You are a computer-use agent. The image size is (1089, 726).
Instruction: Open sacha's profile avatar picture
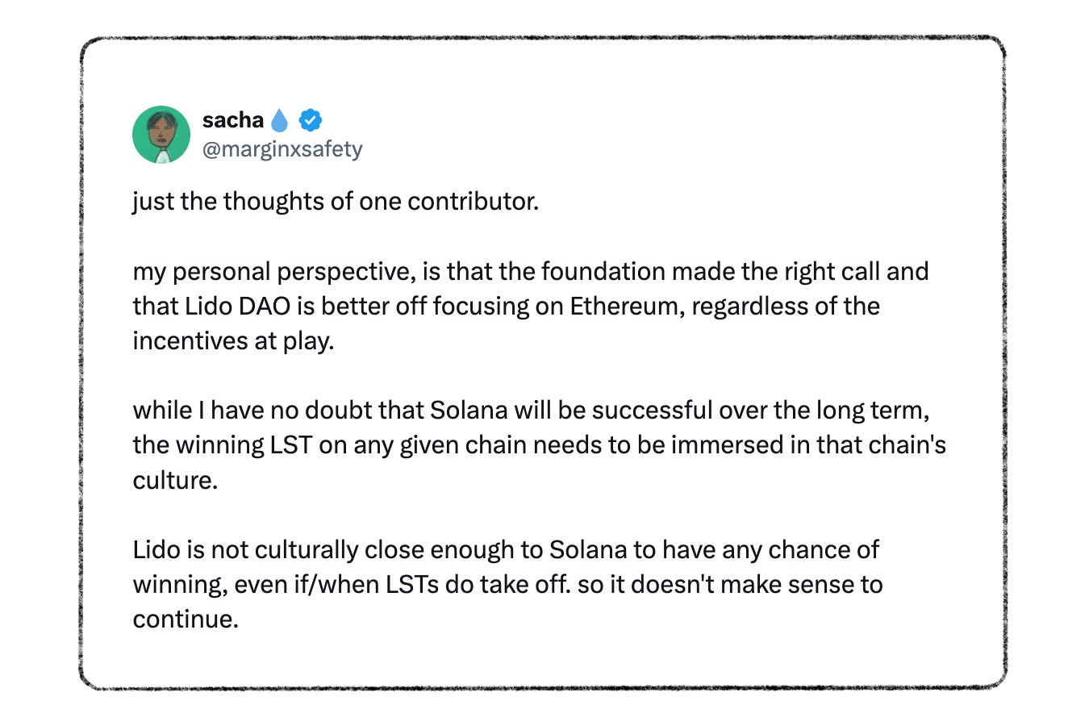pos(161,135)
